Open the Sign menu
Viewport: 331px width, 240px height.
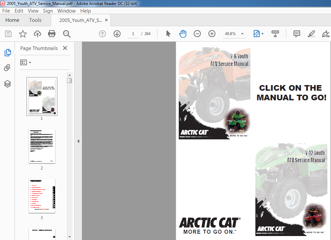48,11
